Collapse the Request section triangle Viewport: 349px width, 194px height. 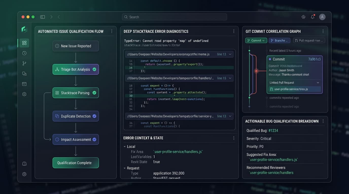[125, 168]
